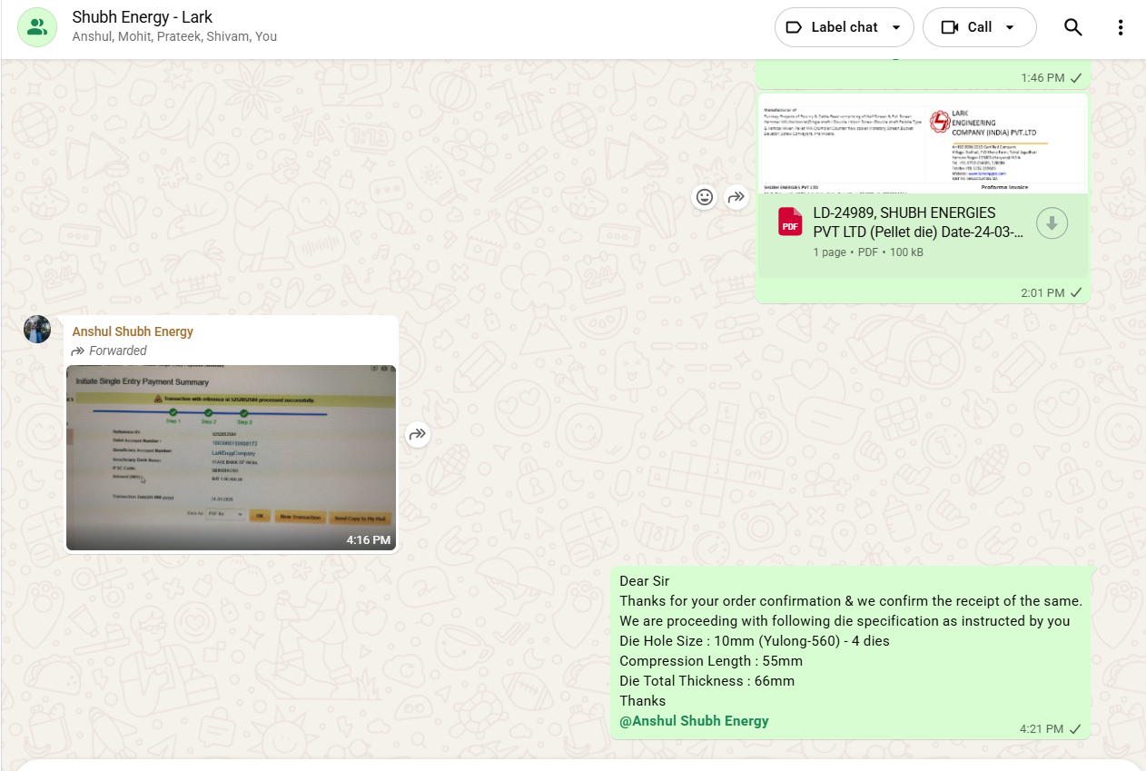Click the PDF file name LD-24989
The height and width of the screenshot is (771, 1146).
pos(917,222)
